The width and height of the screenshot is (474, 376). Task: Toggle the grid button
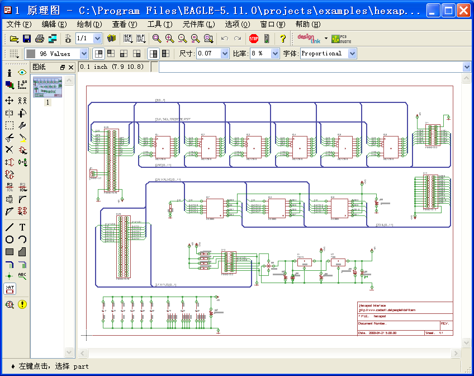coord(13,54)
